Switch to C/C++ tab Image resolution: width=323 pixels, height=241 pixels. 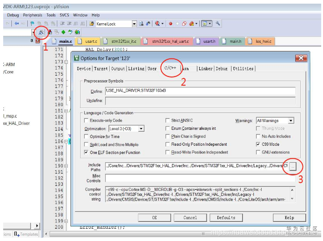pyautogui.click(x=170, y=68)
